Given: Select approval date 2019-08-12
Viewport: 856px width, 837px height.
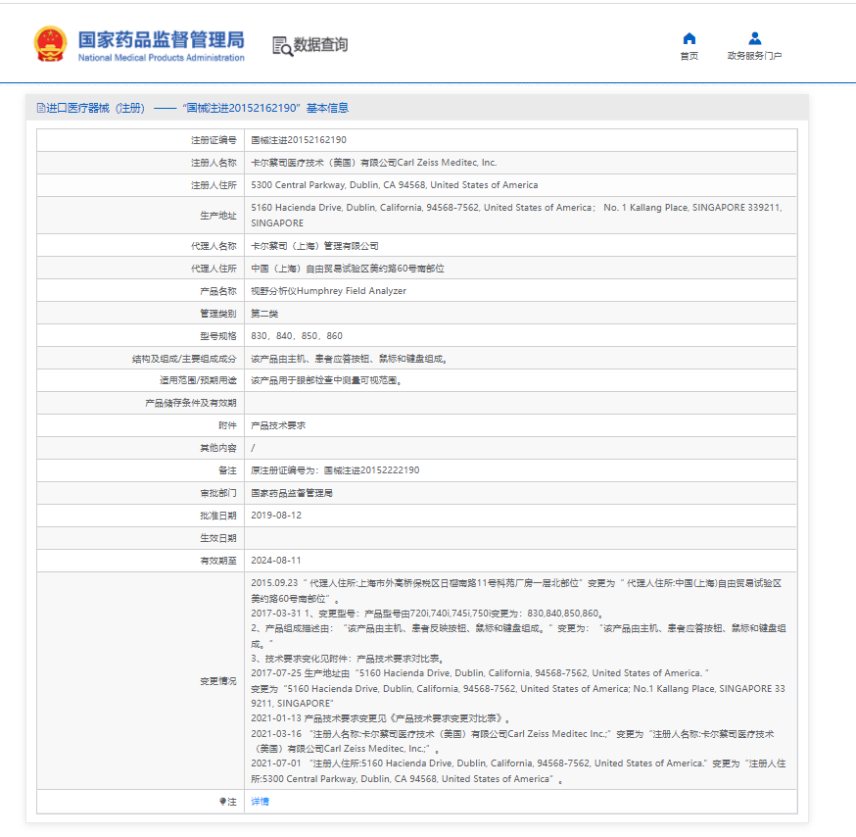Looking at the screenshot, I should 276,516.
